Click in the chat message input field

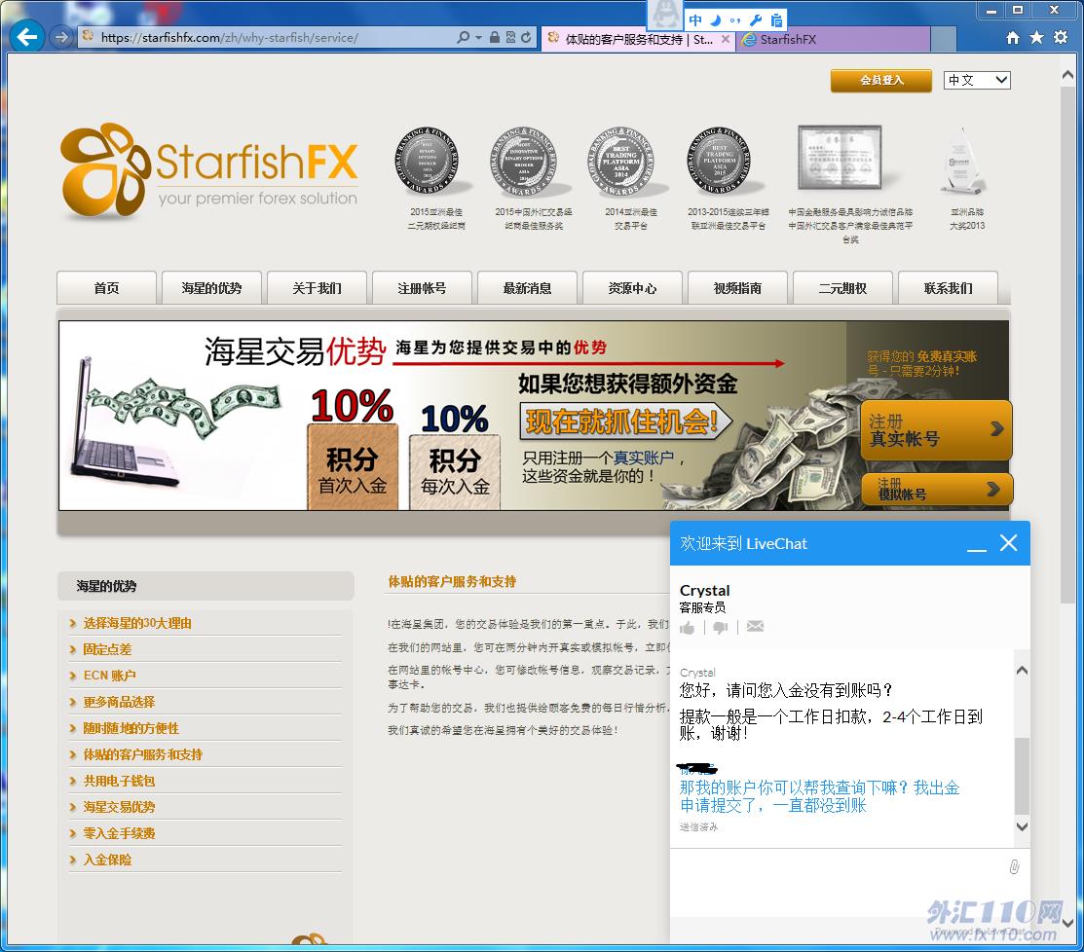coord(837,882)
